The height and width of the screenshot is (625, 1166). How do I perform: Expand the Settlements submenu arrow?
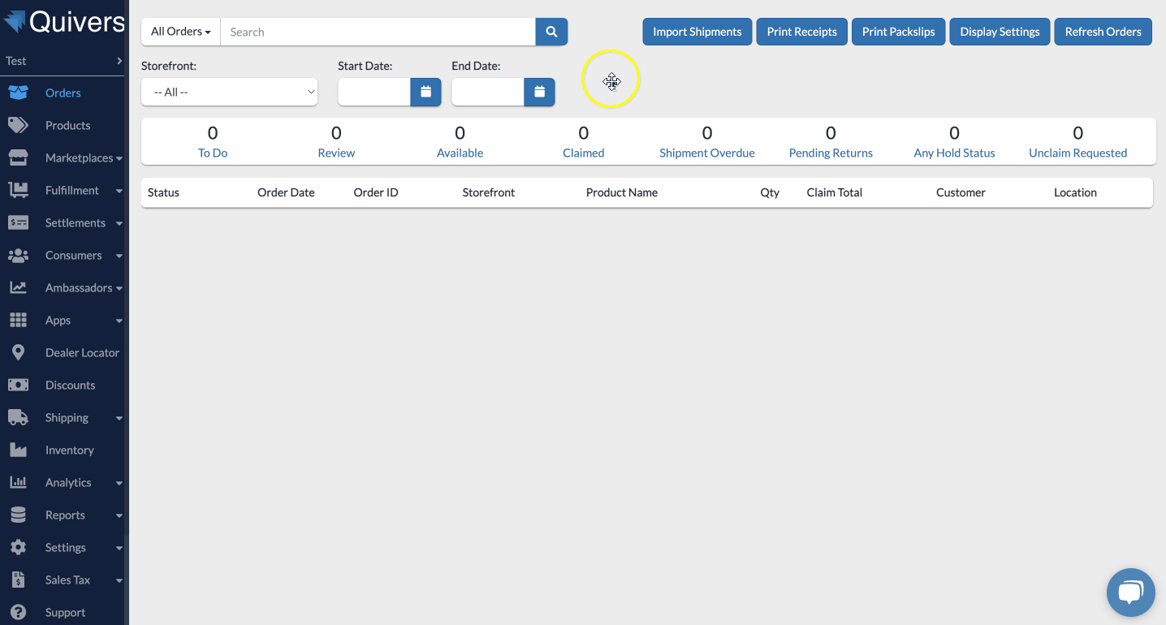click(x=119, y=223)
